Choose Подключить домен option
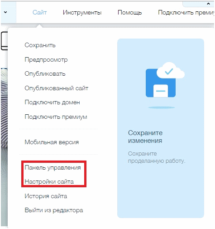Image resolution: width=215 pixels, height=229 pixels. tap(52, 102)
